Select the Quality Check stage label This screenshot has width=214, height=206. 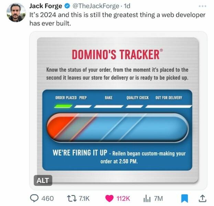coord(137,98)
